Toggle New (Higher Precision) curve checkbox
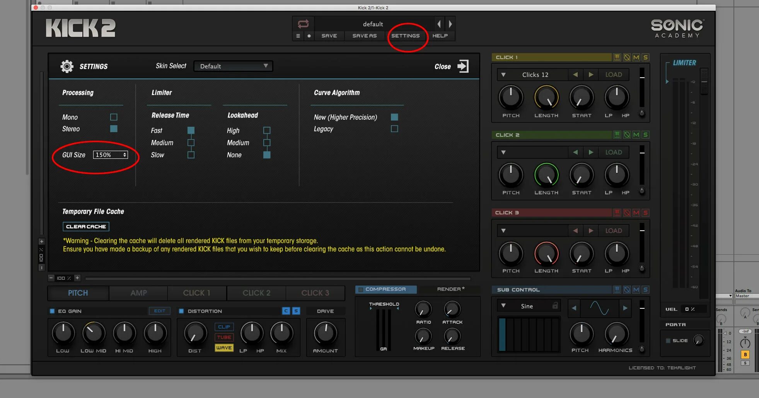 (x=394, y=117)
